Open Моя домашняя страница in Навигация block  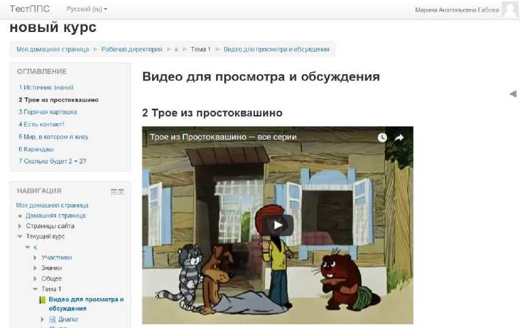(52, 206)
